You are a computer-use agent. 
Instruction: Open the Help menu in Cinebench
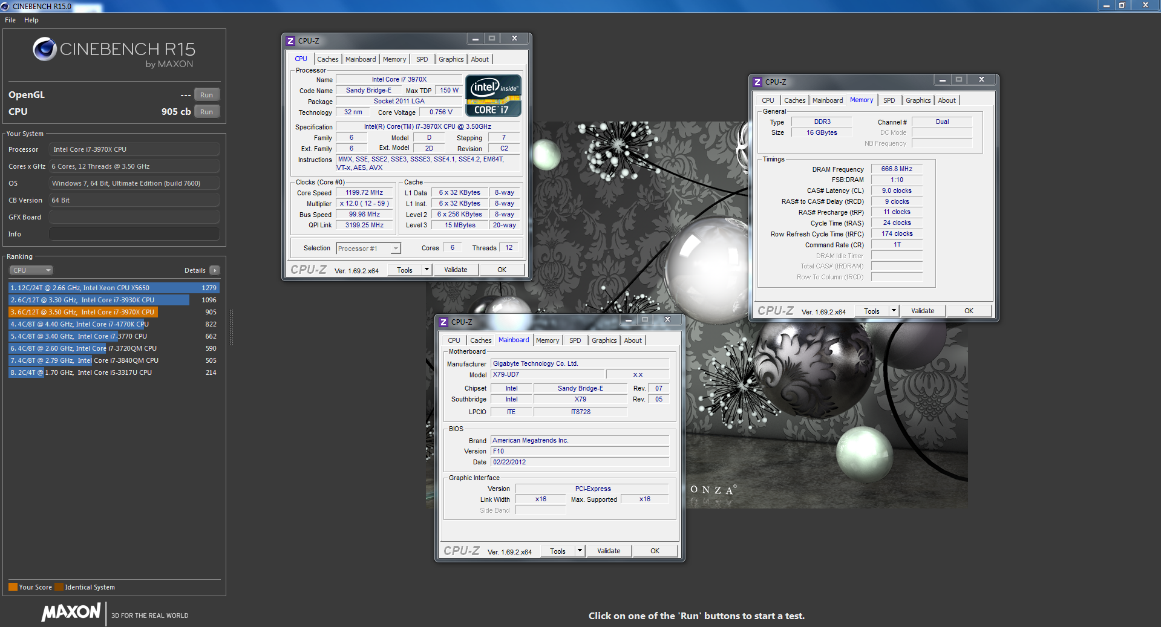pos(31,20)
